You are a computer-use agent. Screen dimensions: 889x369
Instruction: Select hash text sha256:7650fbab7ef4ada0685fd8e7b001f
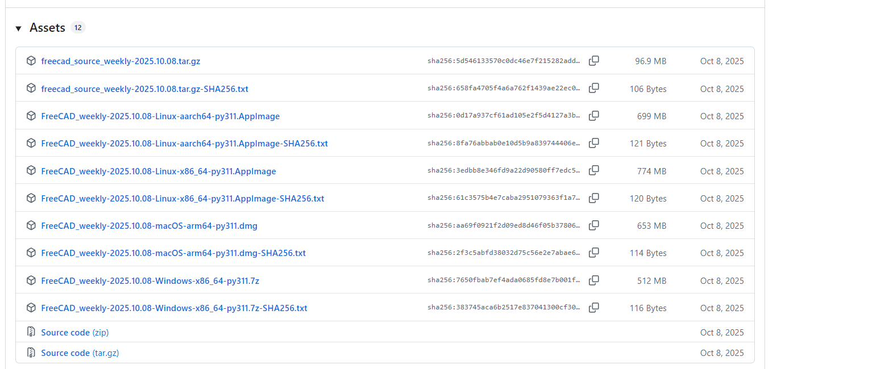[504, 280]
